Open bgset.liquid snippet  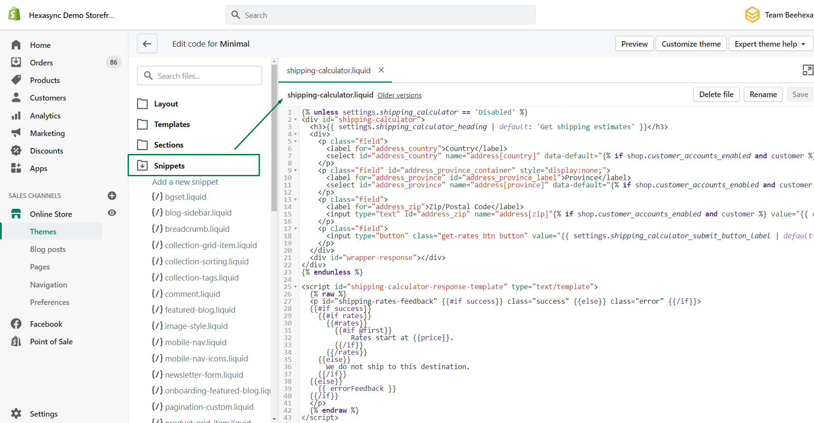pyautogui.click(x=179, y=197)
